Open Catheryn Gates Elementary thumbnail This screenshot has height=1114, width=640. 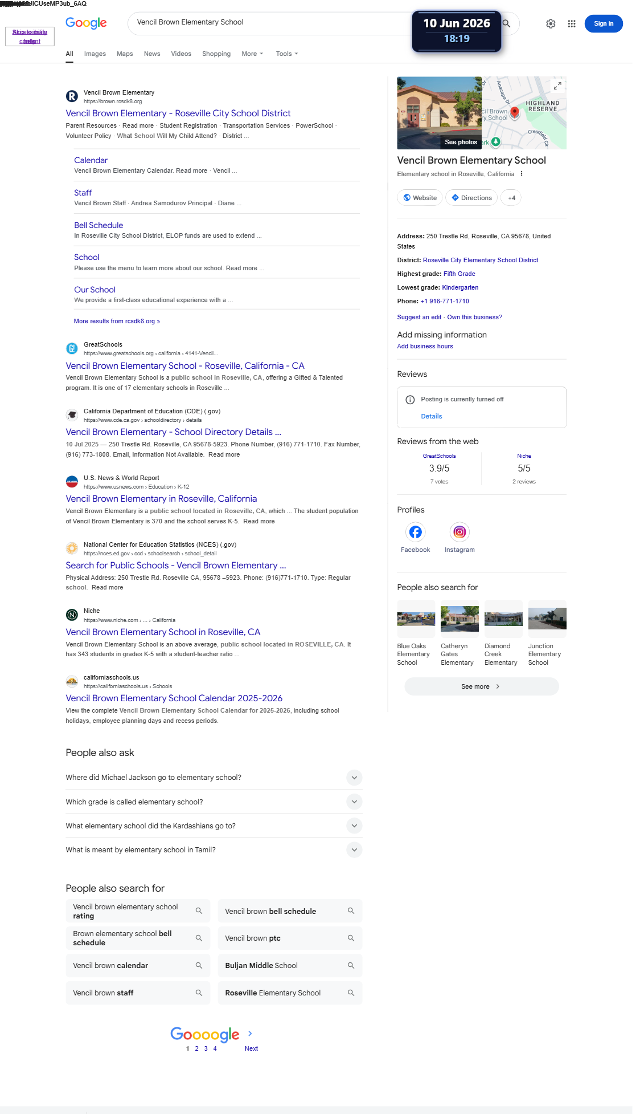pos(460,619)
